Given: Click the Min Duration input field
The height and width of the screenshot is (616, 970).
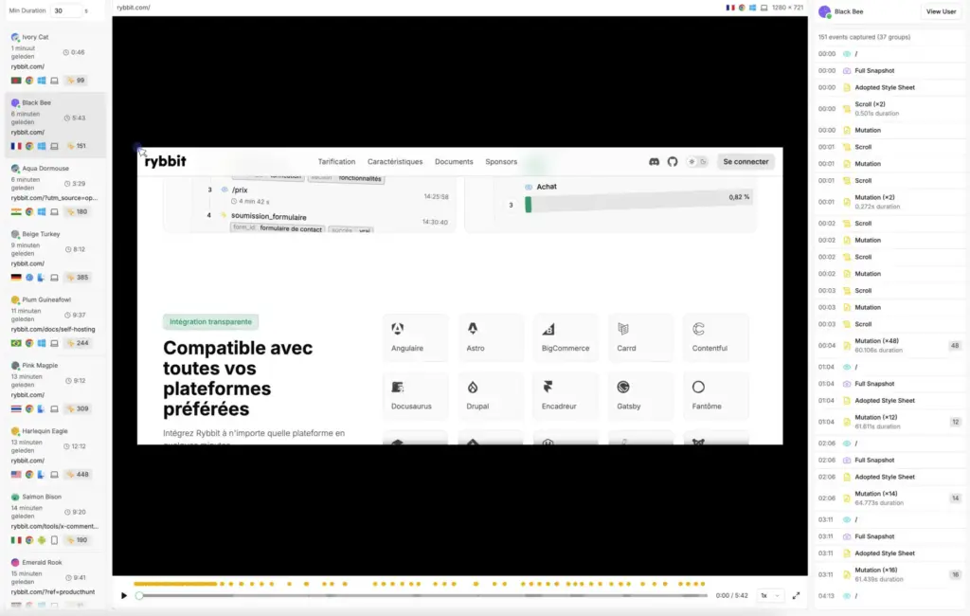Looking at the screenshot, I should click(x=67, y=11).
